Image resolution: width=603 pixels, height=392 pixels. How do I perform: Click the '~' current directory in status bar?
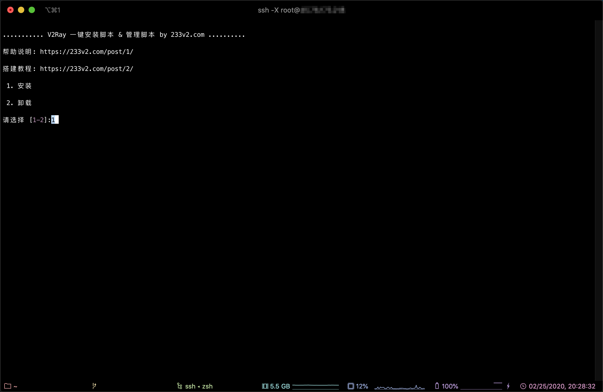click(15, 386)
